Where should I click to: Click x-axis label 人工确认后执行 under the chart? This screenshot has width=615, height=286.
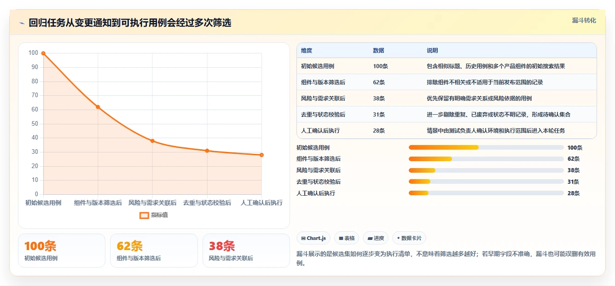[x=261, y=203]
